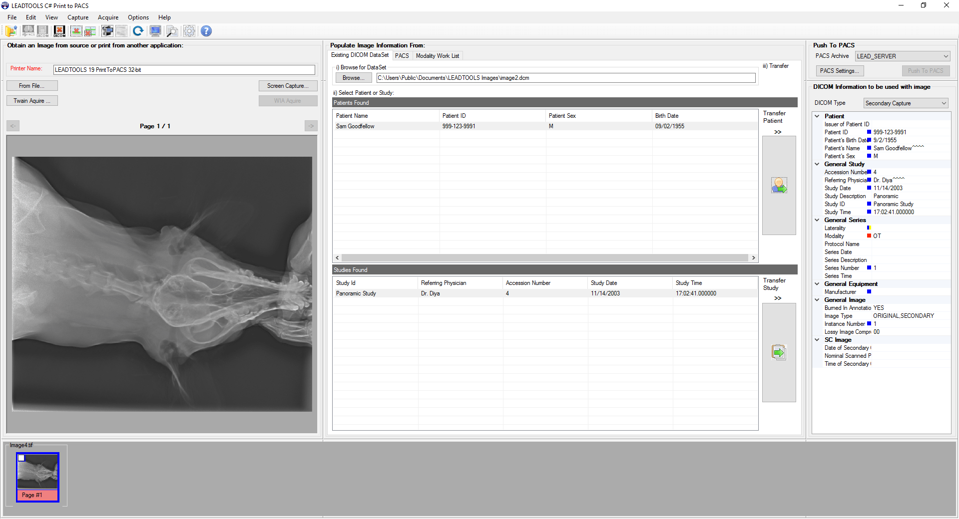Select the load DICOM dataset icon
This screenshot has width=959, height=519.
[59, 31]
